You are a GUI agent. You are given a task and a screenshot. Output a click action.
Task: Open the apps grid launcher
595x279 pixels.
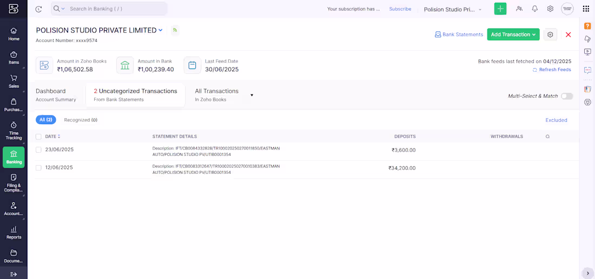coord(586,9)
